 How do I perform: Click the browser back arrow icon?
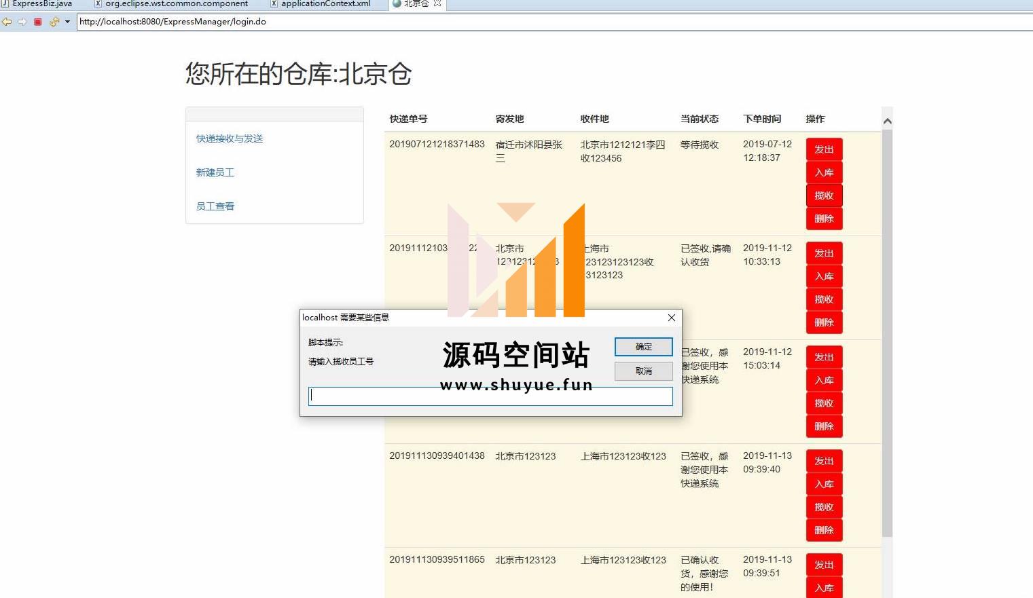[7, 22]
